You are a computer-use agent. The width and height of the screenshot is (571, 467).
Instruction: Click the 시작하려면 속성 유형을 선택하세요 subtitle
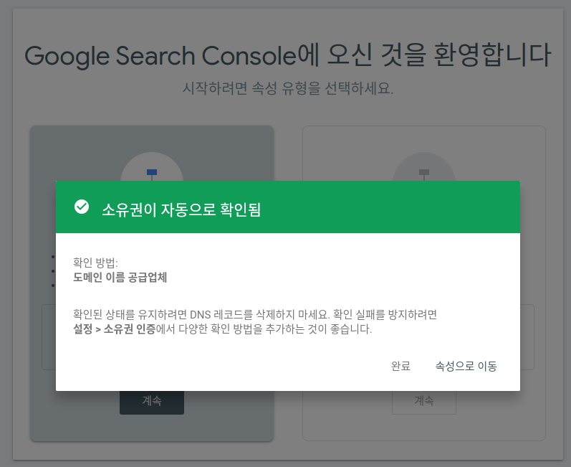click(x=288, y=89)
